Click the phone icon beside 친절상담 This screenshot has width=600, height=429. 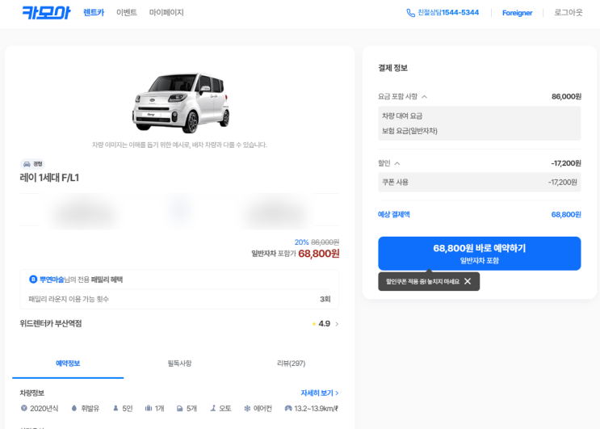click(410, 13)
